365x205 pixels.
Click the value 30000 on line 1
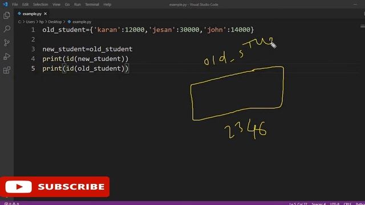pos(189,30)
